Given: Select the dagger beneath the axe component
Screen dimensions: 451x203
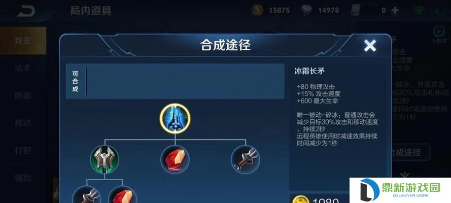Looking at the screenshot, I should tap(87, 195).
